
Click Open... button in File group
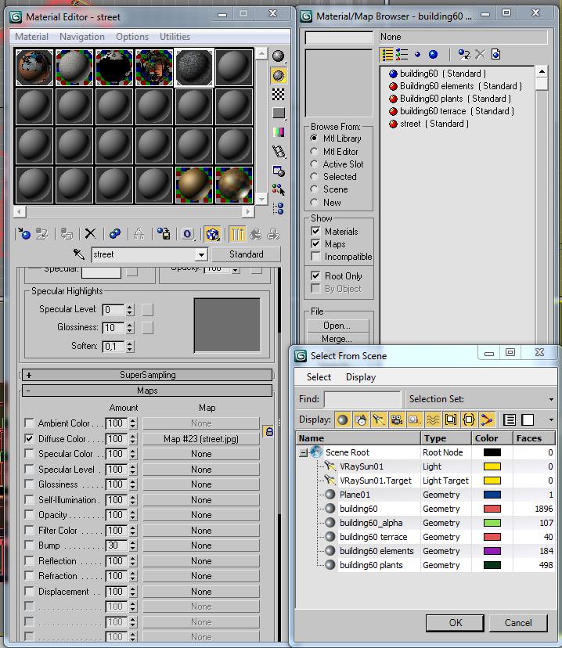[x=337, y=326]
